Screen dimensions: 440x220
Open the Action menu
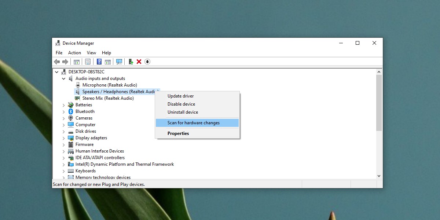[74, 53]
